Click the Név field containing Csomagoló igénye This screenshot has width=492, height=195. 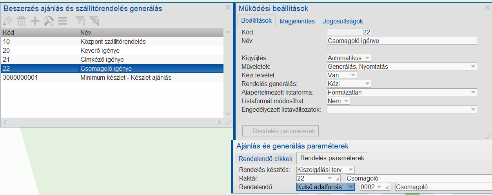click(x=402, y=40)
